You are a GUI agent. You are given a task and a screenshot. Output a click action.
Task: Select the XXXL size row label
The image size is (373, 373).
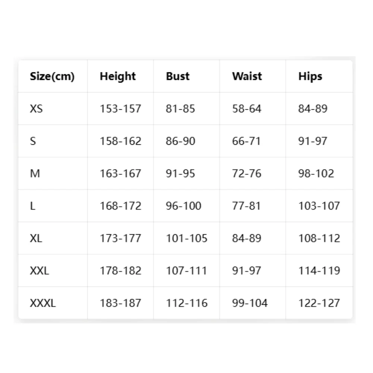pyautogui.click(x=43, y=303)
